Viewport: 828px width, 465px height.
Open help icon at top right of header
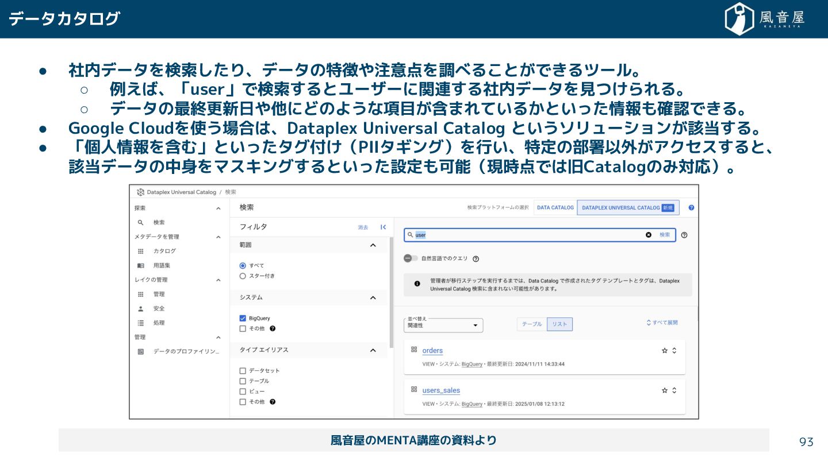click(691, 208)
